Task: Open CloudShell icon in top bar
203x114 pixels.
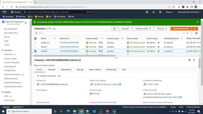Action: coord(147,12)
